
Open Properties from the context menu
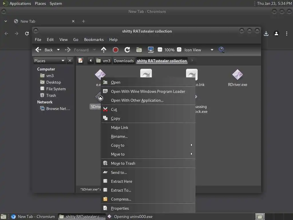point(148,209)
